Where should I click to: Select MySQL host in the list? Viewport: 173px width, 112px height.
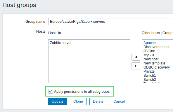(149, 55)
